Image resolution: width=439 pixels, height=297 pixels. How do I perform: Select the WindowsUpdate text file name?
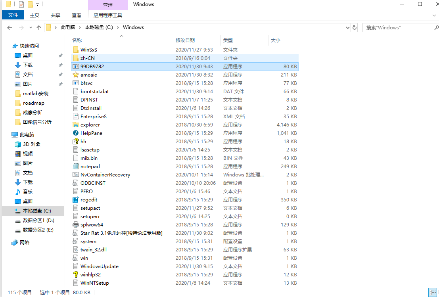[x=100, y=266]
